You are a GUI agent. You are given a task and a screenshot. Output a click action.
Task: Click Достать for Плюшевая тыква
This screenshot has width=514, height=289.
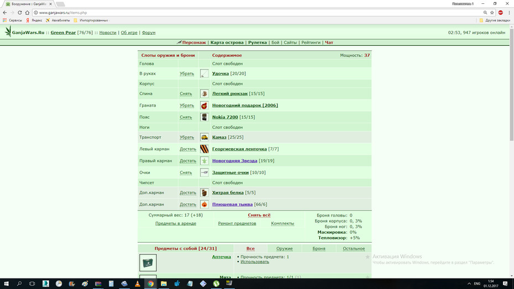pos(188,204)
